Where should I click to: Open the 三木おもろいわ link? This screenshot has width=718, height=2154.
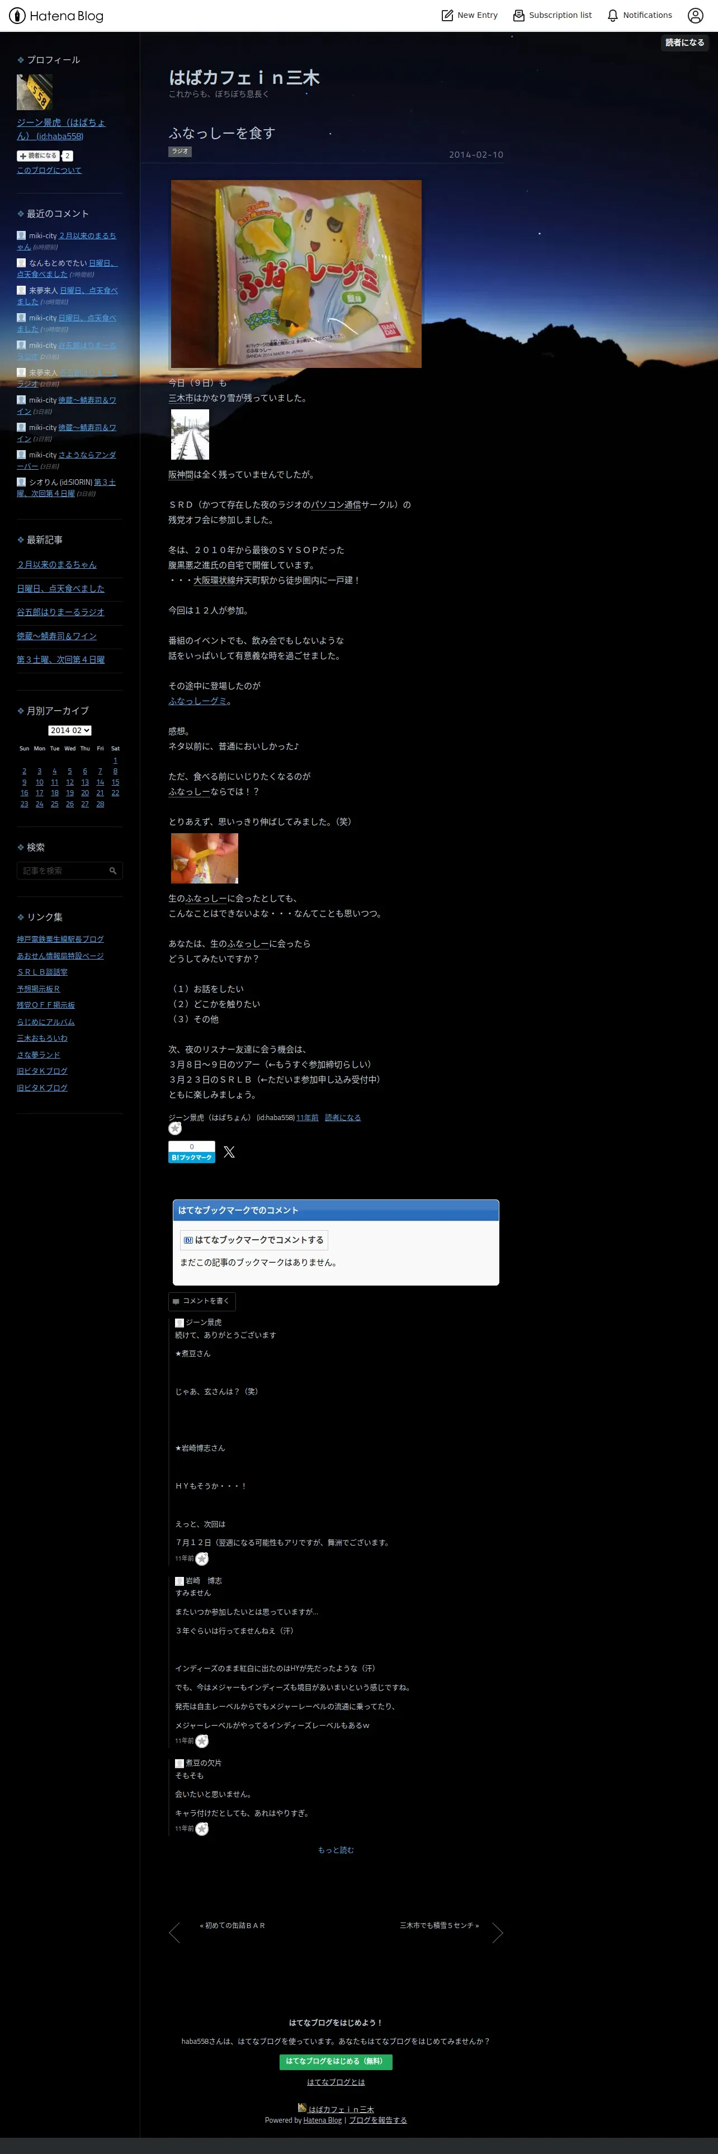pos(42,1038)
